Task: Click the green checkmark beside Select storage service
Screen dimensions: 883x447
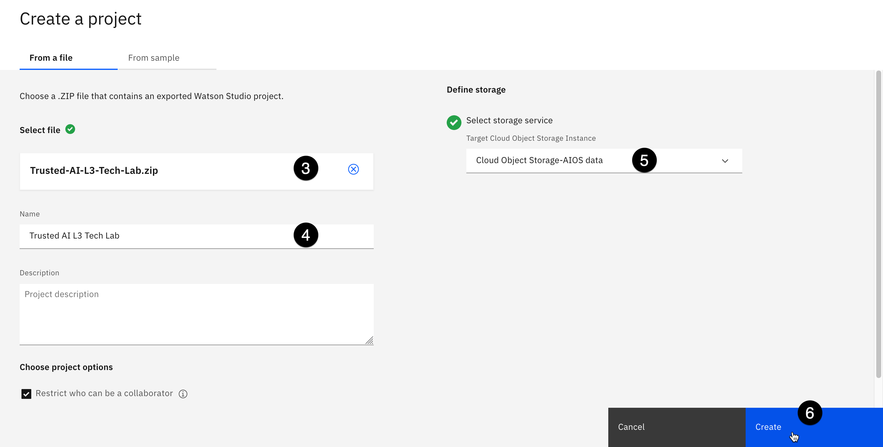Action: pos(454,122)
